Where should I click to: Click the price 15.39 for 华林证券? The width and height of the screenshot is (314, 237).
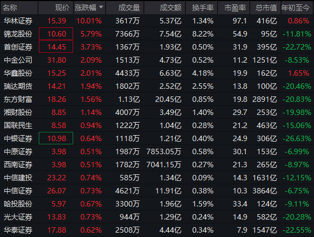coord(57,21)
